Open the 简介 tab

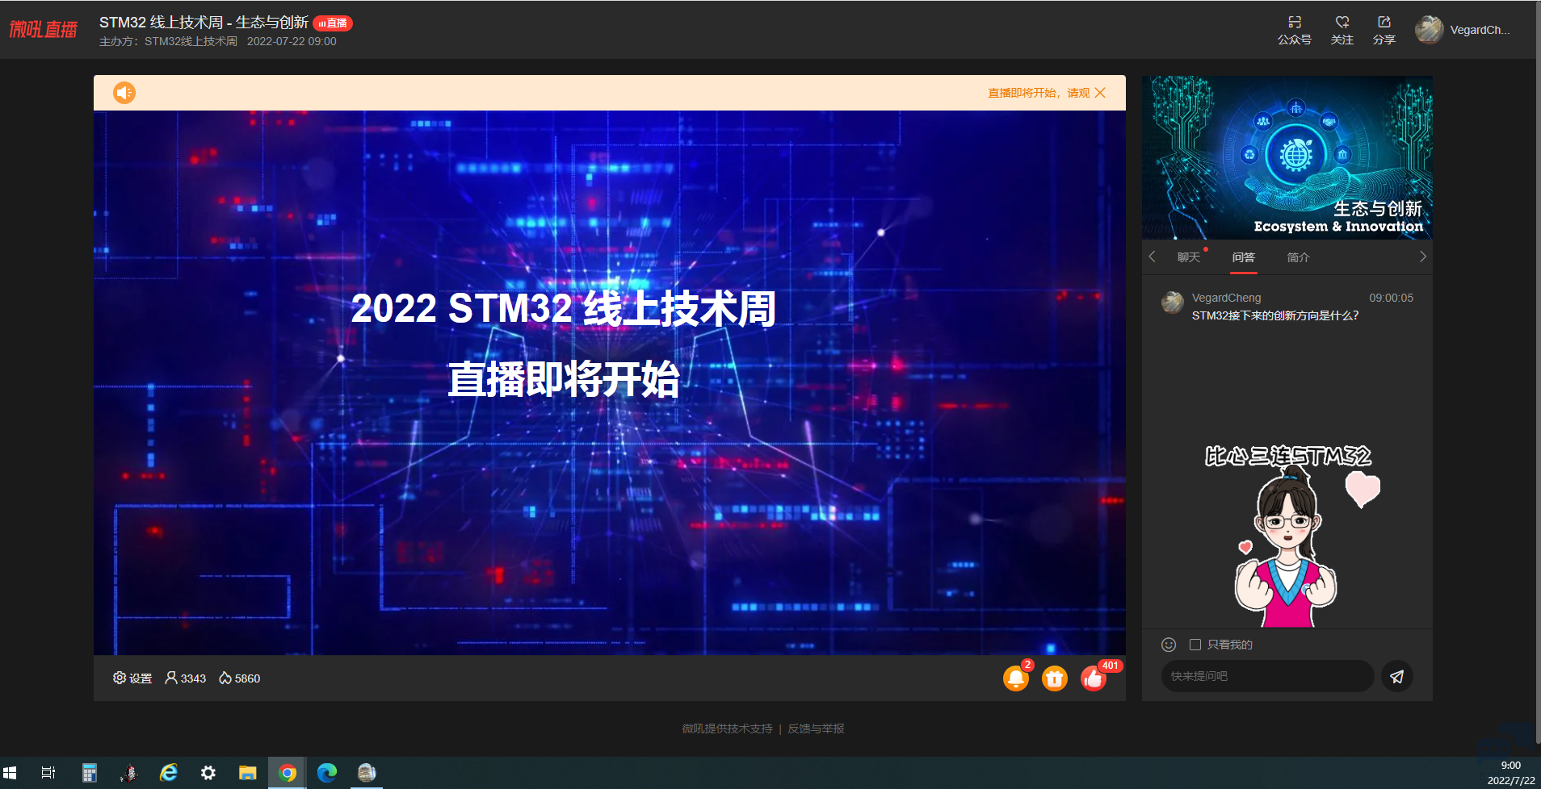coord(1299,257)
